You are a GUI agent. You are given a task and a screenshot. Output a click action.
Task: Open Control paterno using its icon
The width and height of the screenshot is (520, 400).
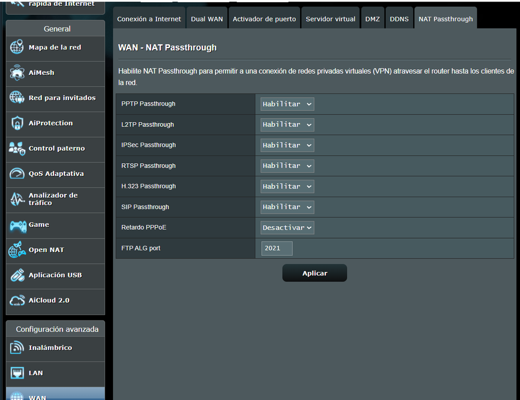(x=17, y=148)
